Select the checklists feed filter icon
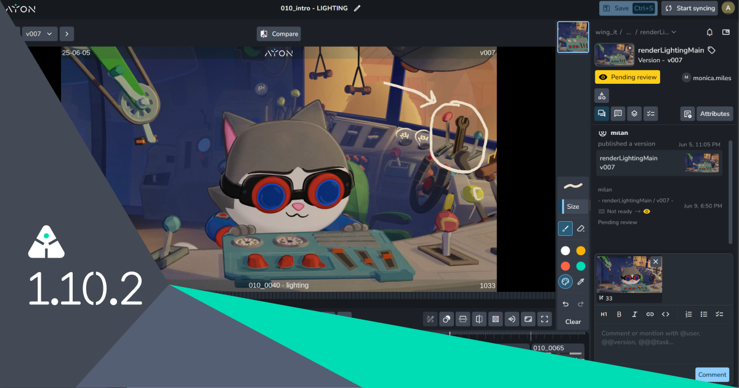 point(651,113)
